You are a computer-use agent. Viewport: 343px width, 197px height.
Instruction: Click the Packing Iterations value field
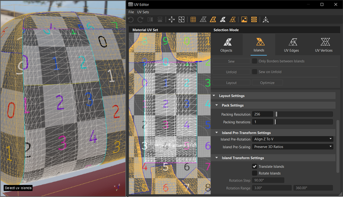(262, 122)
